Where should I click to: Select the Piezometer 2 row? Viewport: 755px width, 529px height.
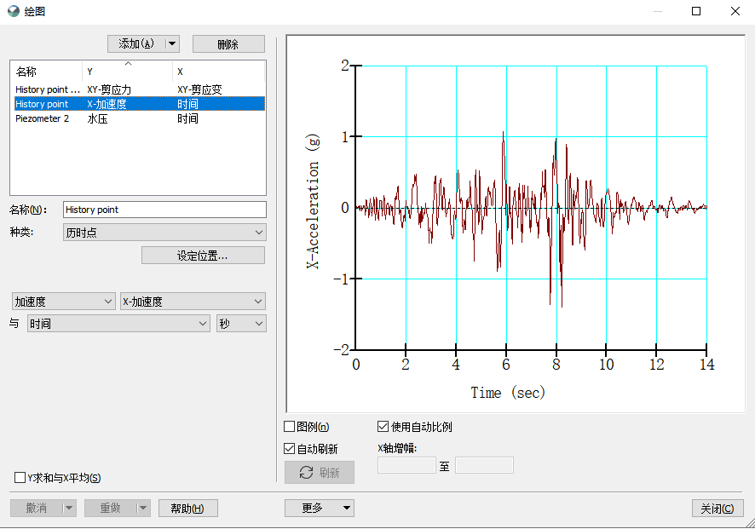[x=139, y=118]
